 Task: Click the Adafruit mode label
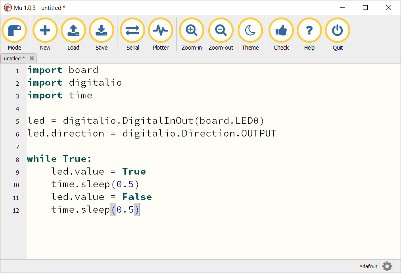[x=368, y=266]
